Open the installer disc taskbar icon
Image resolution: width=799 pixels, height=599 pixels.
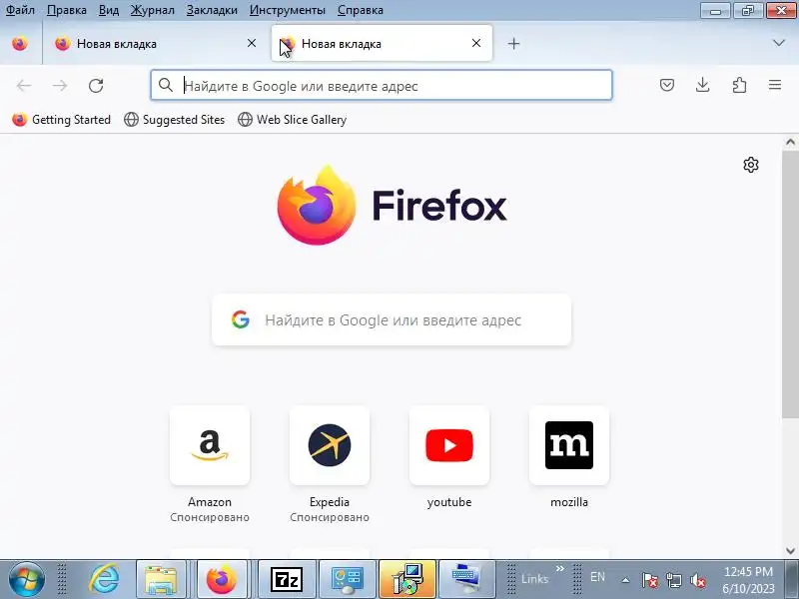click(x=407, y=579)
